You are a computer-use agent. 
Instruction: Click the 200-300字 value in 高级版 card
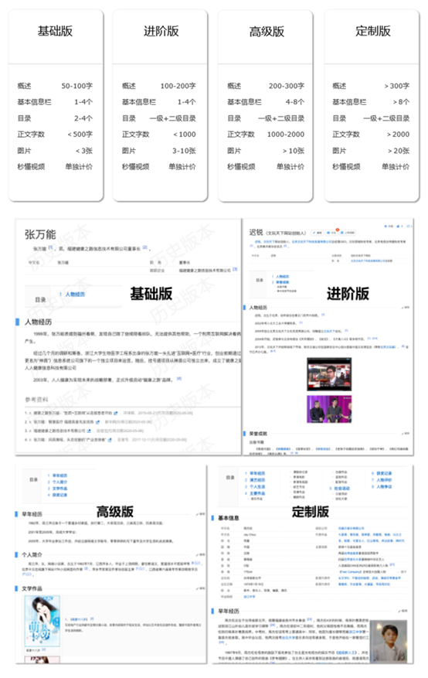(x=287, y=86)
